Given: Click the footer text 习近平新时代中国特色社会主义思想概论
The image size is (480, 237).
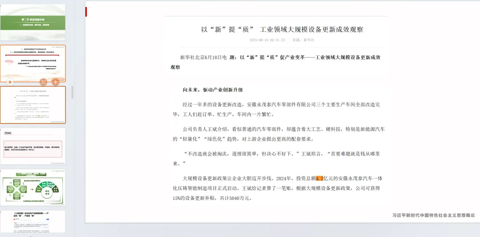Looking at the screenshot, I should tap(433, 215).
